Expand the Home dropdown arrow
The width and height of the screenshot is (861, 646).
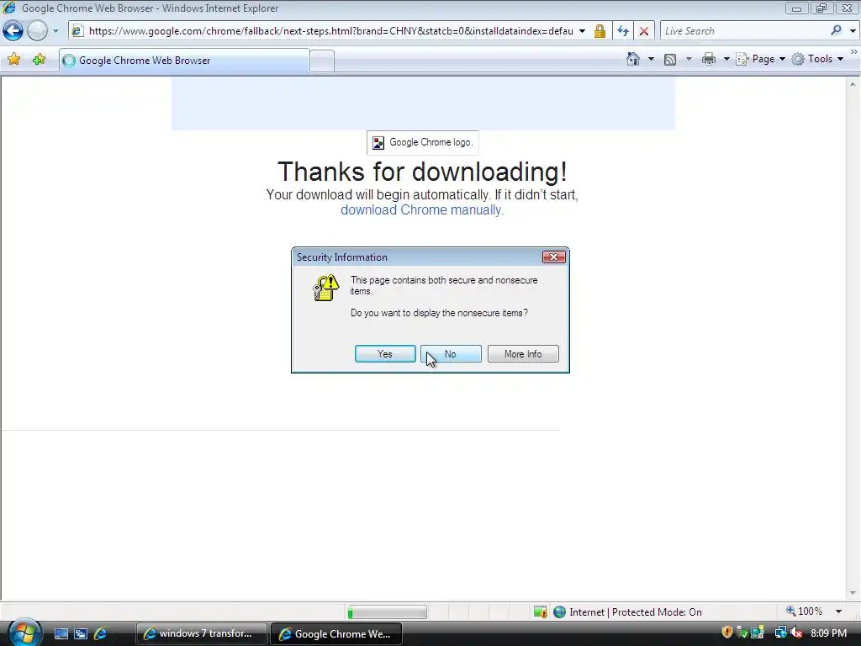point(652,59)
